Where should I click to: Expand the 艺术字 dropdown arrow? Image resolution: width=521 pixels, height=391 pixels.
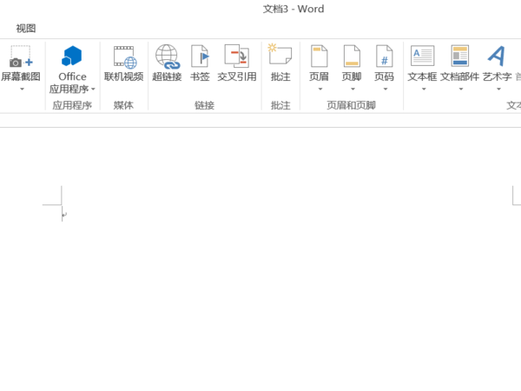pyautogui.click(x=498, y=89)
